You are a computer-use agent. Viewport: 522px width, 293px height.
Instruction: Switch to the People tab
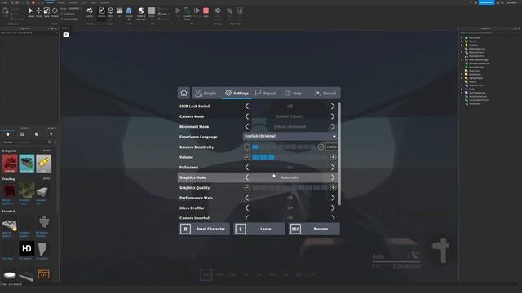click(x=206, y=94)
